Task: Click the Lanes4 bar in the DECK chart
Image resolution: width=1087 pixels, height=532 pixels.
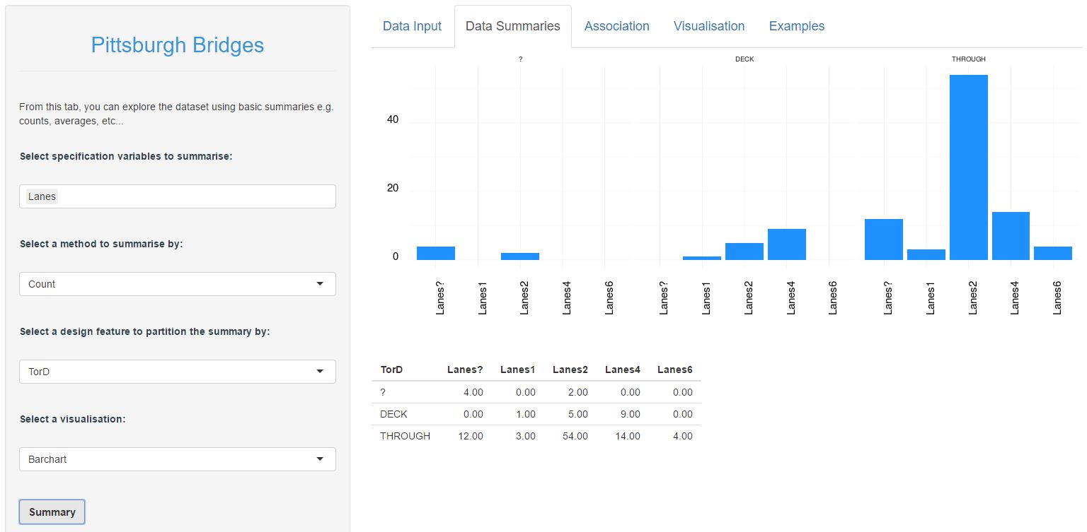Action: [787, 244]
